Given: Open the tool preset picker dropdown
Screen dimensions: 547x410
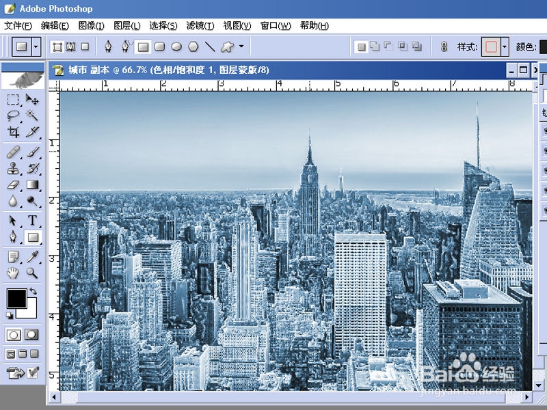Looking at the screenshot, I should (36, 46).
